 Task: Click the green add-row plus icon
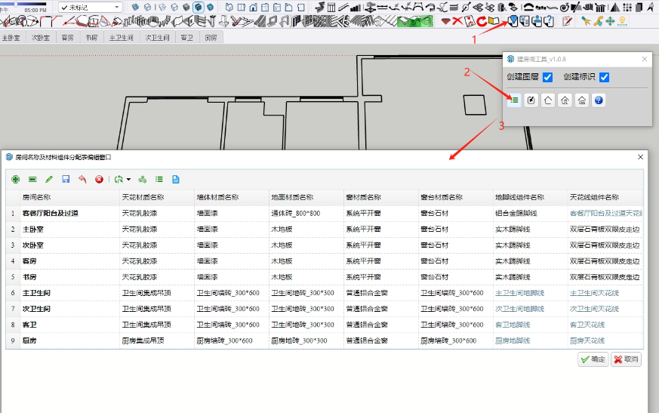(x=16, y=180)
